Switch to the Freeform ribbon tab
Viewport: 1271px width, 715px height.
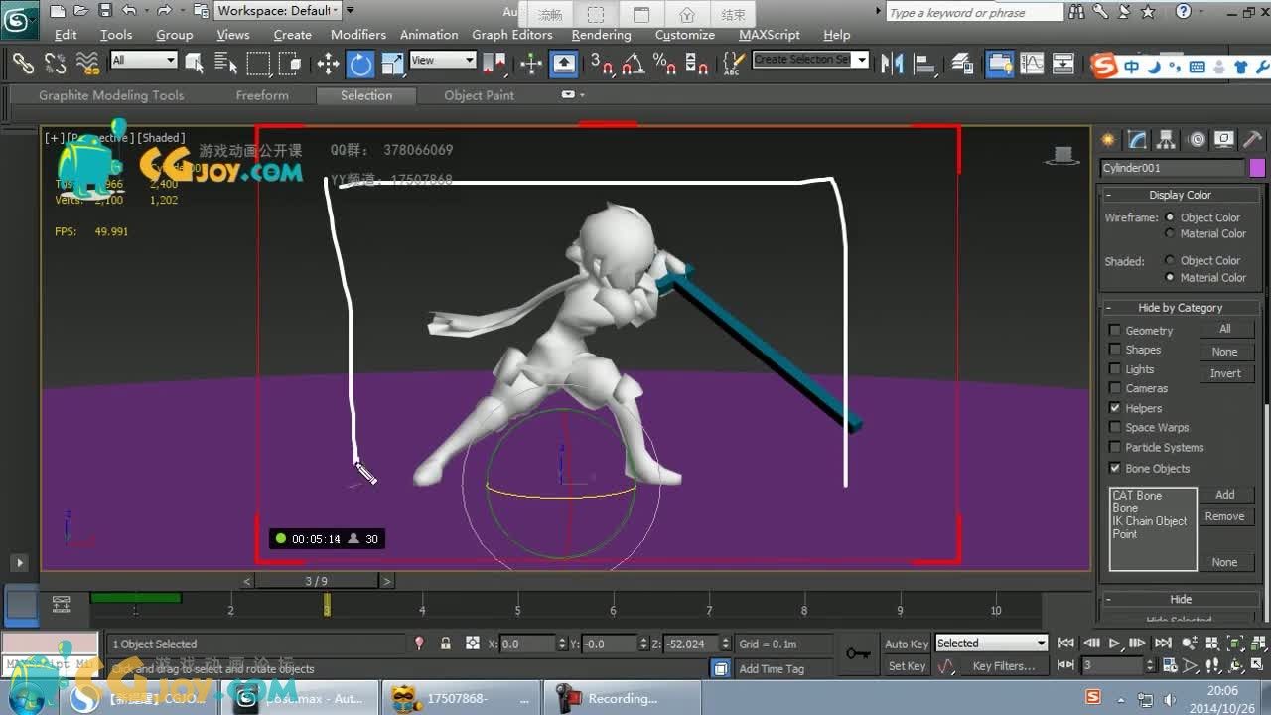pos(262,95)
